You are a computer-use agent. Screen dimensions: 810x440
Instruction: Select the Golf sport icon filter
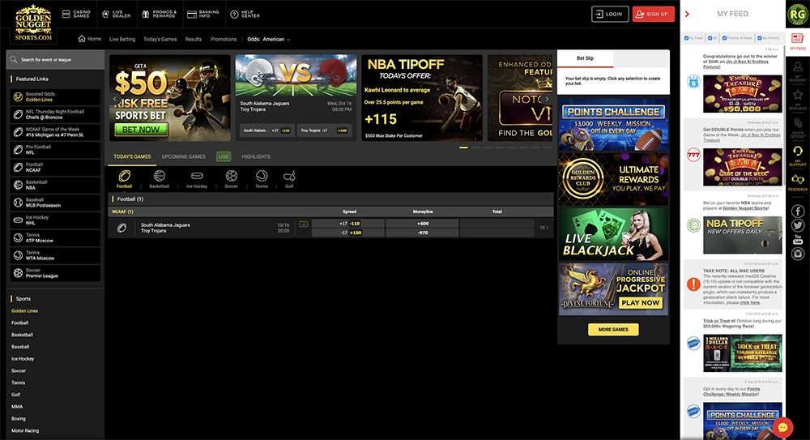289,179
